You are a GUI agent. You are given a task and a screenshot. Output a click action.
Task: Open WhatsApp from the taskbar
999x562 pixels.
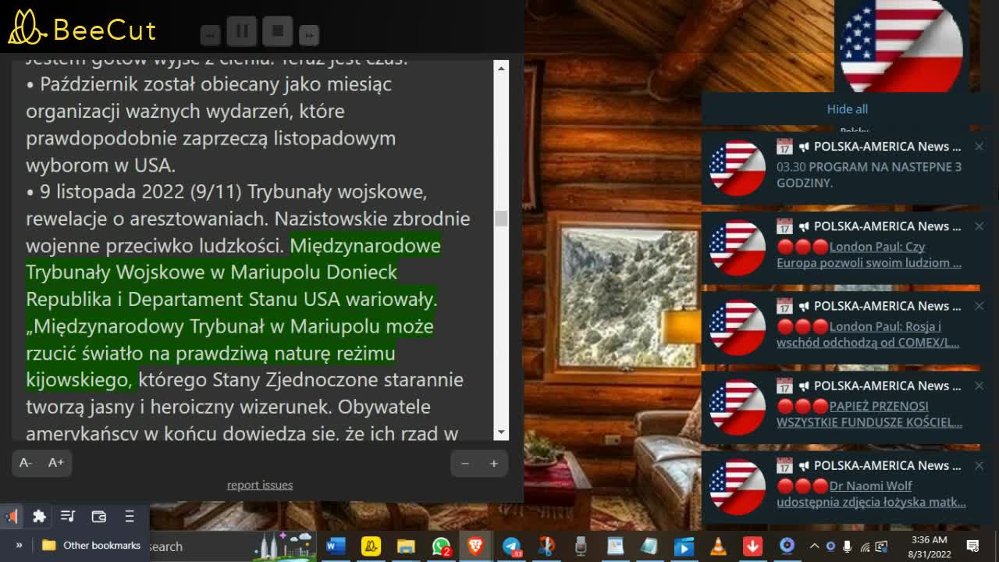pyautogui.click(x=441, y=546)
